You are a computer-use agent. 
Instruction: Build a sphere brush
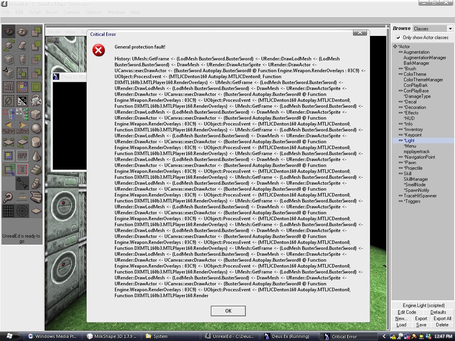tap(36, 128)
